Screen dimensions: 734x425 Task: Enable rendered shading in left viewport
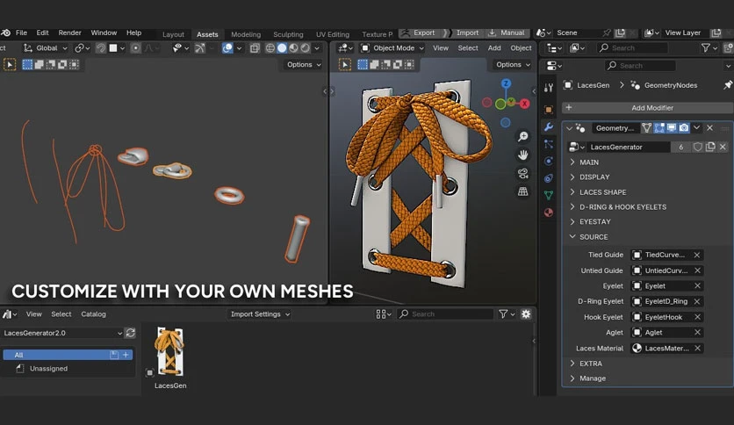tap(306, 48)
